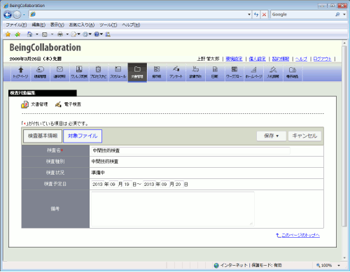The width and height of the screenshot is (350, 272).
Task: Switch to the 対象ファイル tab
Action: (x=83, y=136)
